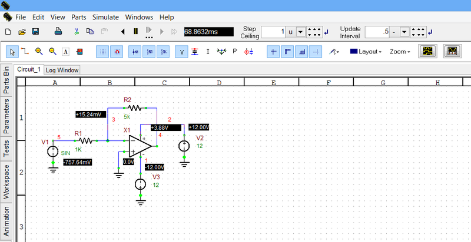Select the wire drawing tool
Image resolution: width=471 pixels, height=242 pixels.
25,52
